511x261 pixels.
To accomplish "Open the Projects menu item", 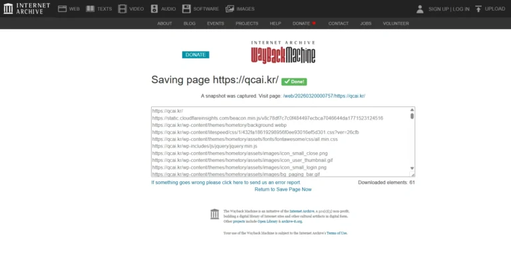I will [x=247, y=23].
